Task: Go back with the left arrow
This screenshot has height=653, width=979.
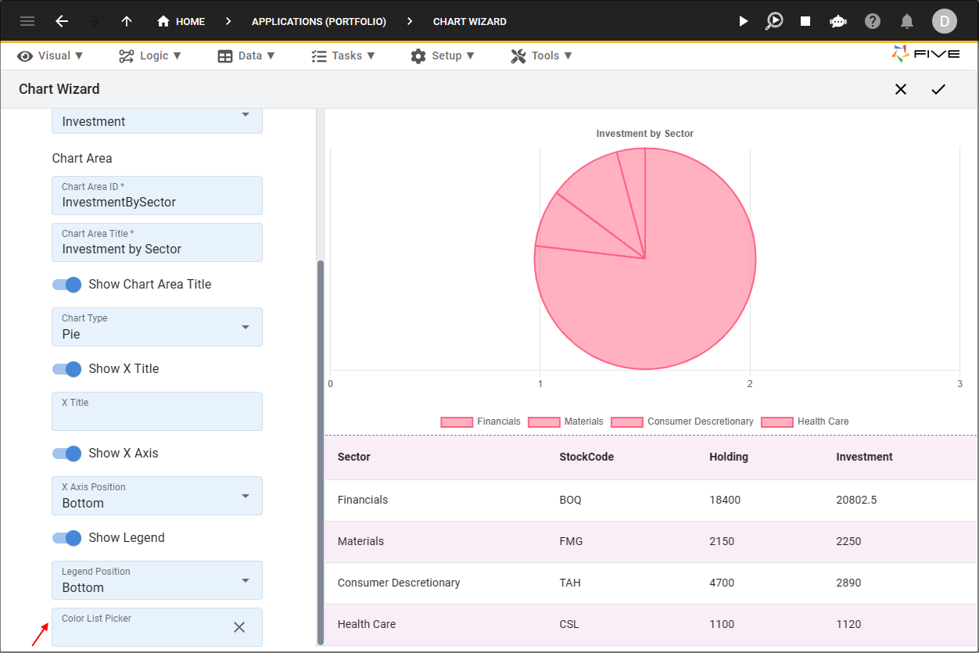Action: coord(62,21)
